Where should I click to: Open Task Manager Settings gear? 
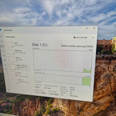click(x=9, y=90)
